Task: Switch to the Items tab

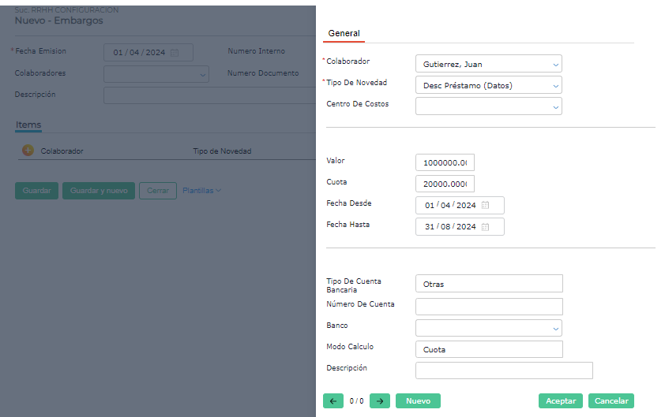Action: (x=28, y=125)
